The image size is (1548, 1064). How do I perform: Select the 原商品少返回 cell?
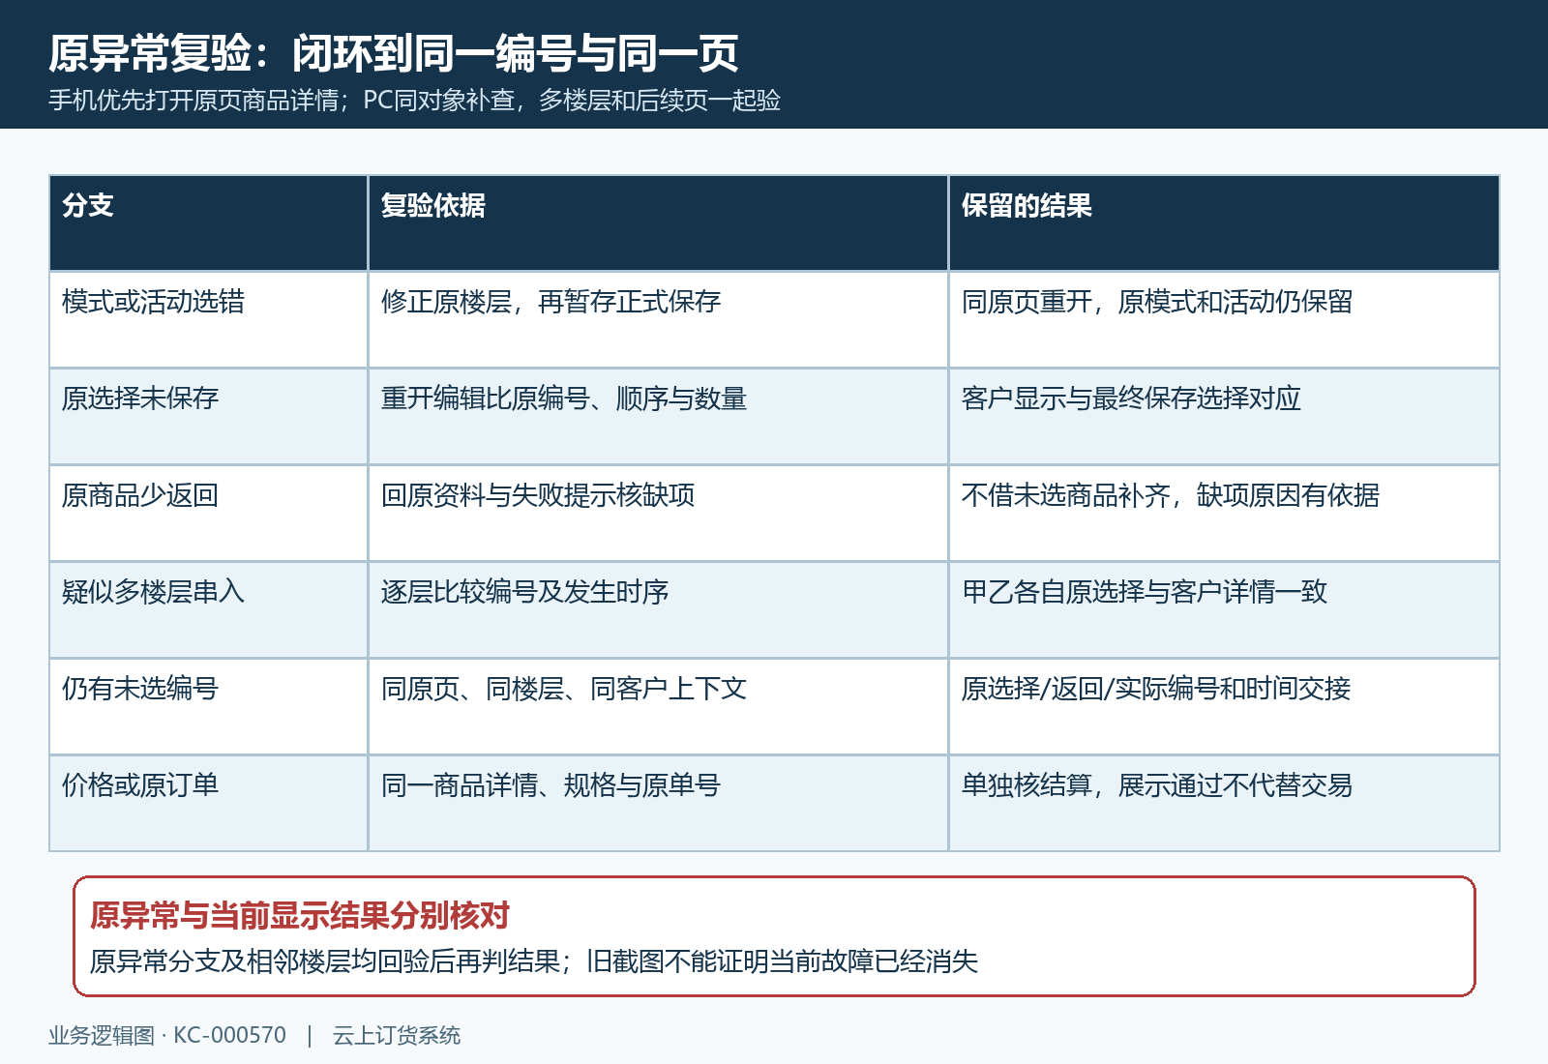tap(209, 514)
